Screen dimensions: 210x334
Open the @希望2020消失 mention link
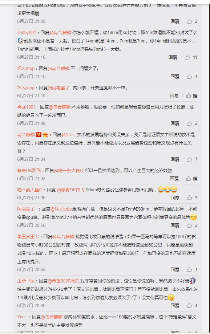click(x=64, y=281)
